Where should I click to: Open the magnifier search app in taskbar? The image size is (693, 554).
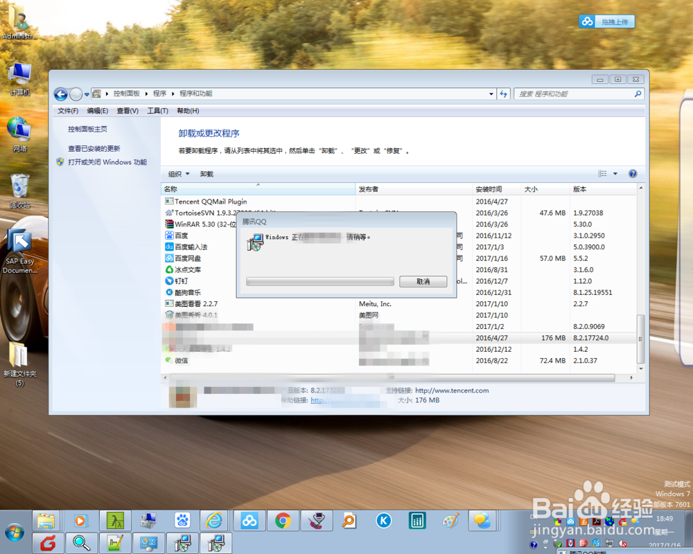pos(81,543)
